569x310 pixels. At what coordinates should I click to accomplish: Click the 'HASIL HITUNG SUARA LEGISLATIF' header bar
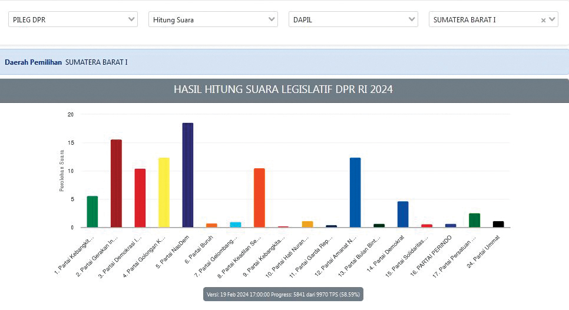284,90
